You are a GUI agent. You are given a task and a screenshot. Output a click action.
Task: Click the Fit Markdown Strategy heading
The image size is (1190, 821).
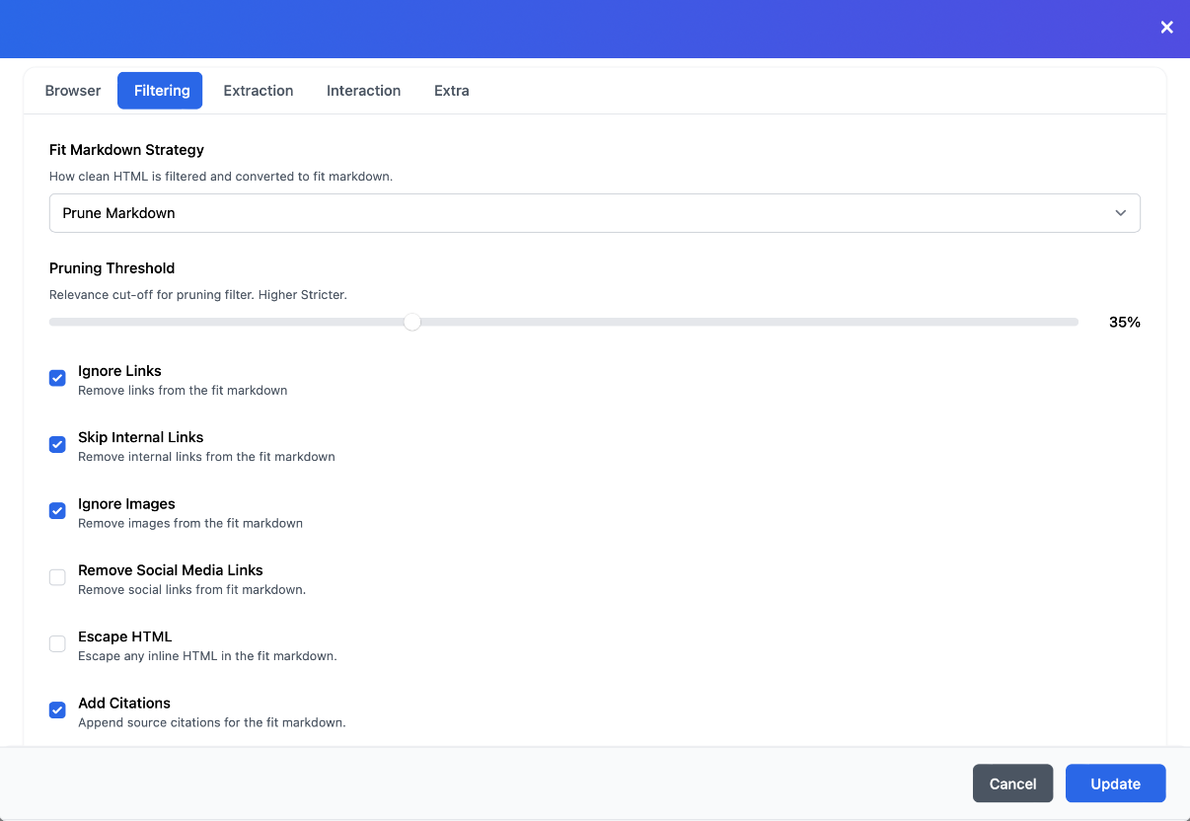tap(126, 150)
